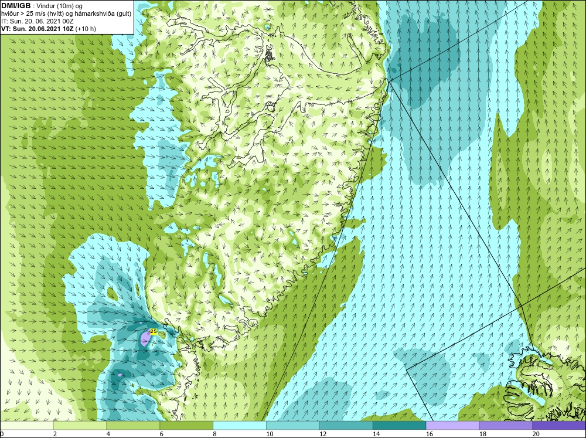This screenshot has height=438, width=586.
Task: Click the legend value 8
Action: pyautogui.click(x=214, y=434)
